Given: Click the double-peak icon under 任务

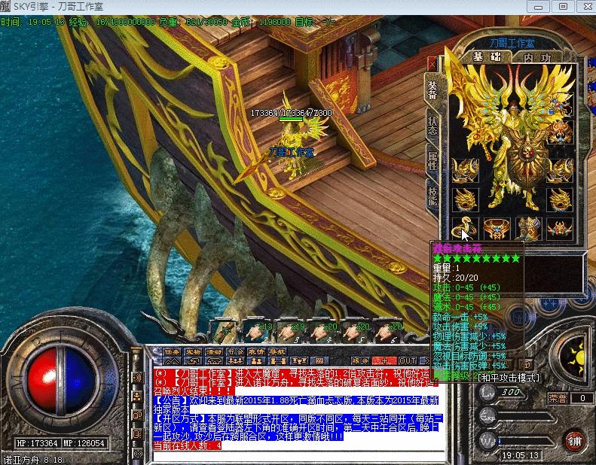Looking at the screenshot, I should [x=173, y=361].
